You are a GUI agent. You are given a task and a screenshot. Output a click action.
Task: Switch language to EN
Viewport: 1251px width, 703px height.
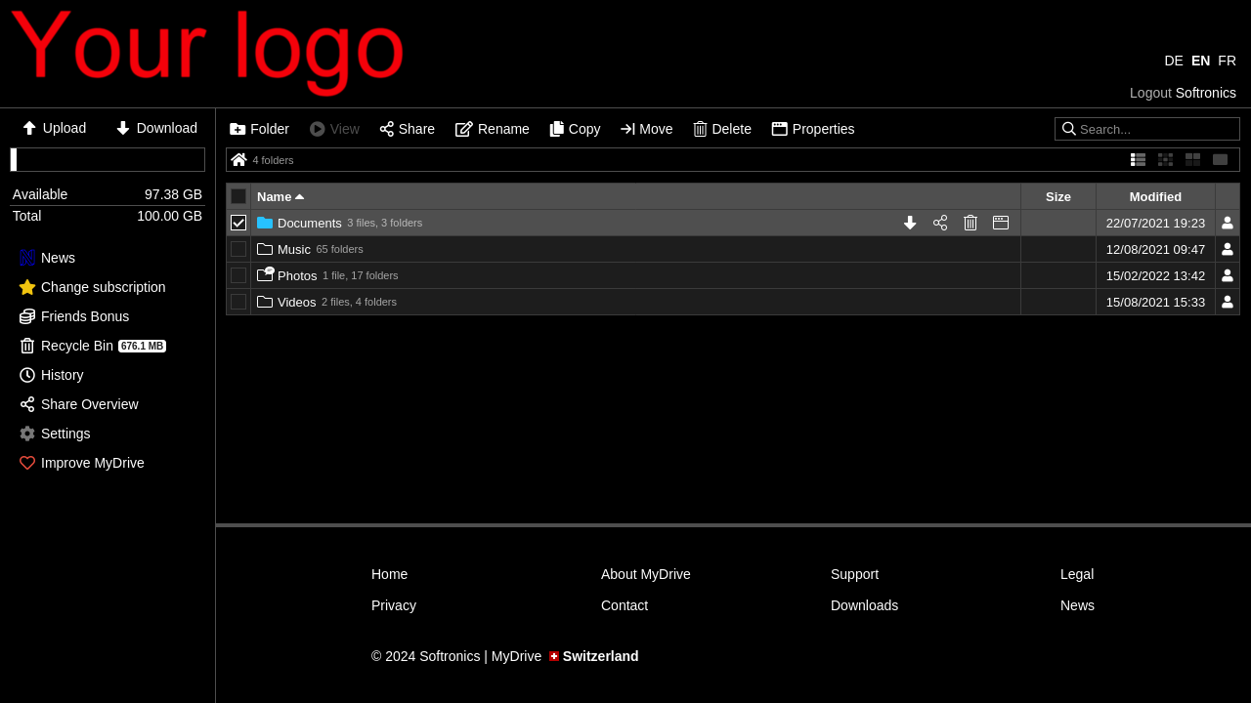(1200, 61)
